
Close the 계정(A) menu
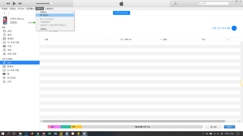pos(40,9)
